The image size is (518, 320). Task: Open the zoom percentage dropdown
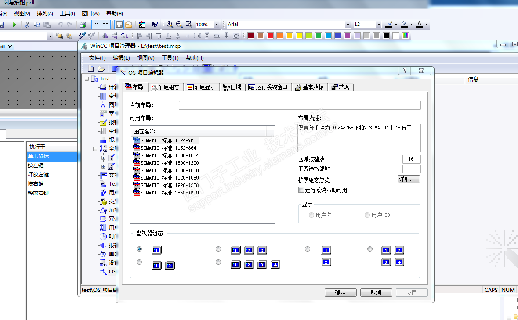216,25
